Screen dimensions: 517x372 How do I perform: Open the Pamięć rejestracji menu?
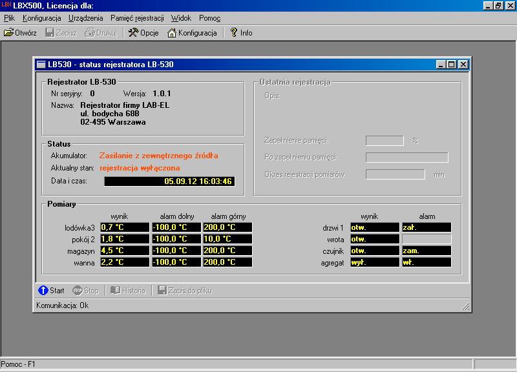tap(137, 18)
